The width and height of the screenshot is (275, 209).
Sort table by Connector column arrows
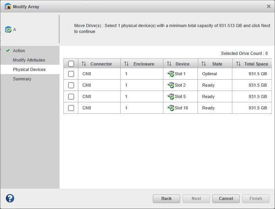(x=84, y=64)
